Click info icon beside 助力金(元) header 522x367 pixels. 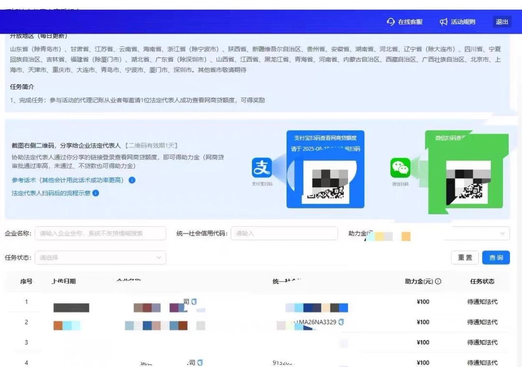coord(438,282)
